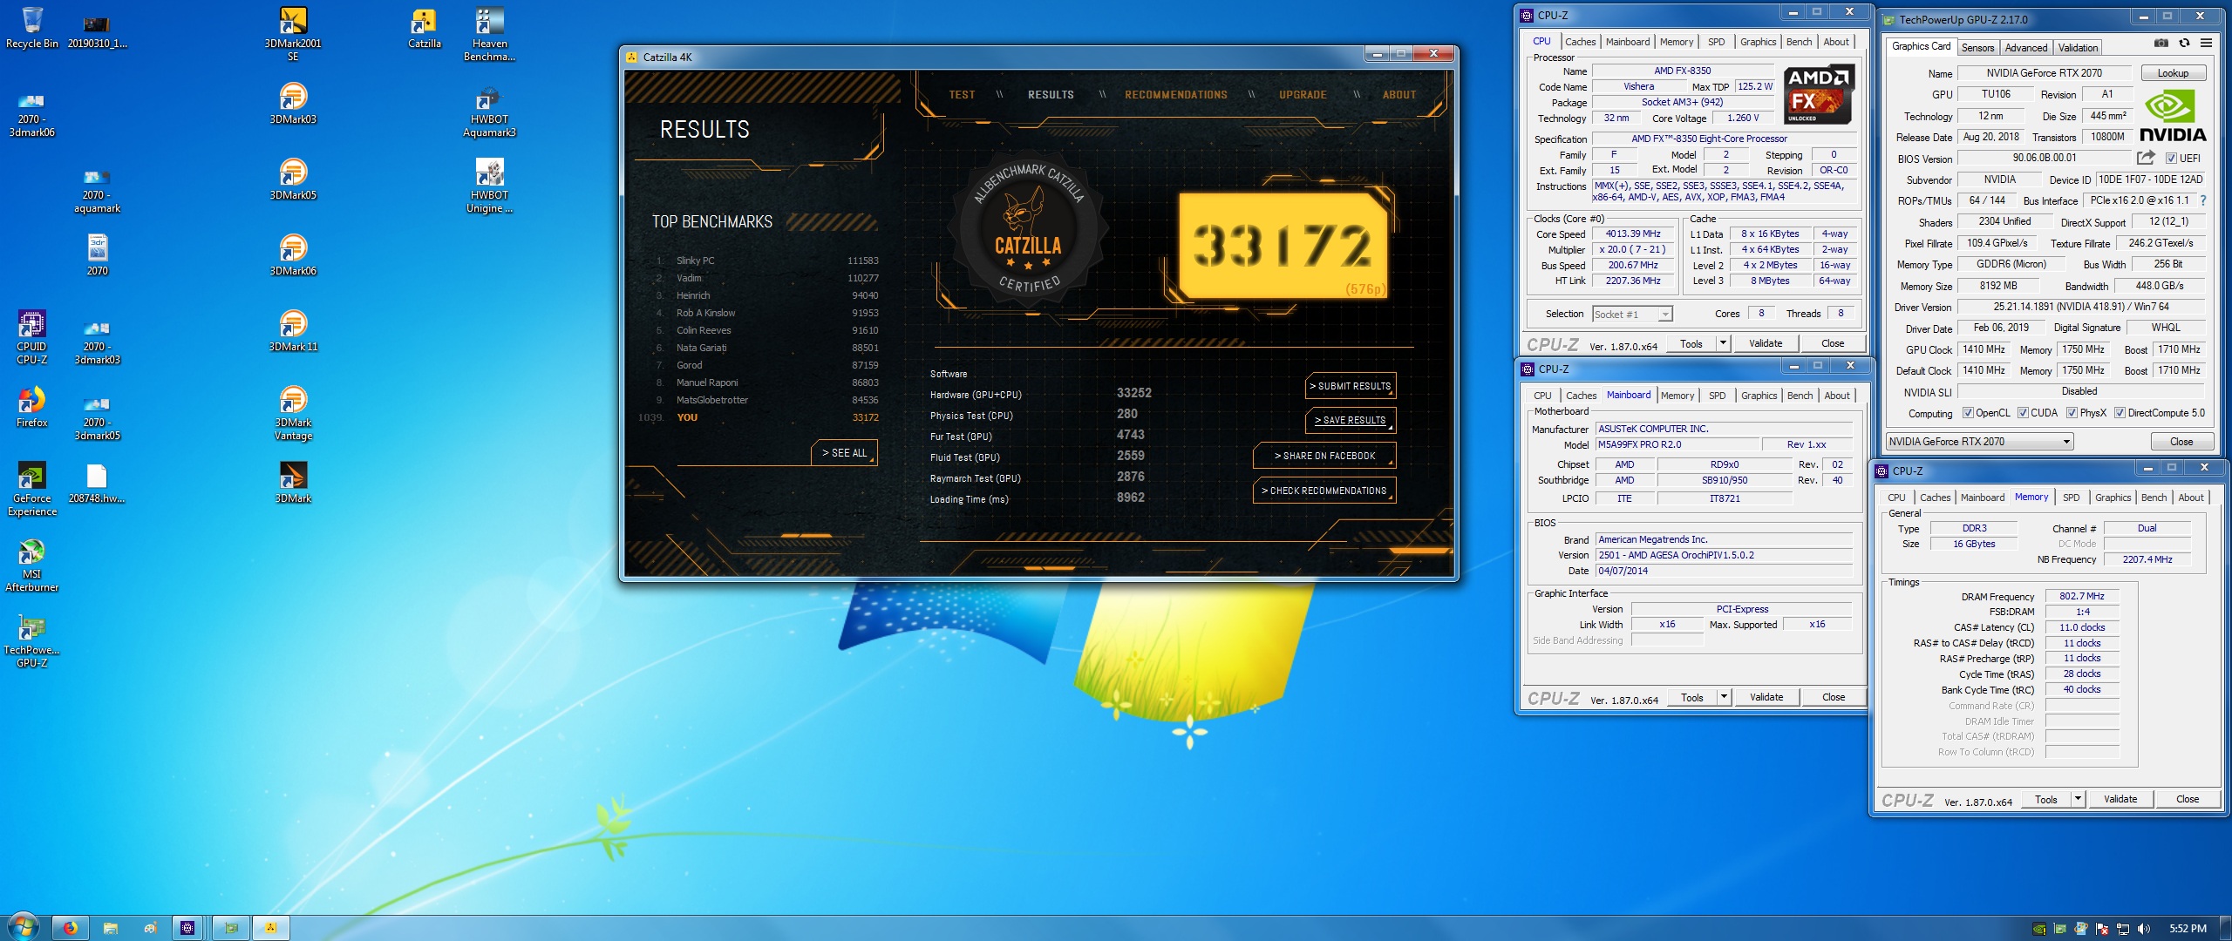Open 208748.hw file on desktop

coord(97,483)
